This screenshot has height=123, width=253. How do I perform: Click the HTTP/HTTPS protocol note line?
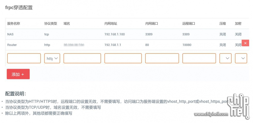[117, 101]
